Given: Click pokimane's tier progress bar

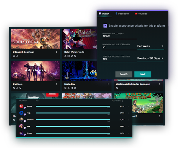Looking at the screenshot, I should (x=73, y=120).
